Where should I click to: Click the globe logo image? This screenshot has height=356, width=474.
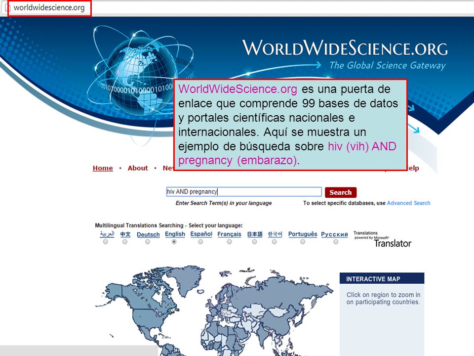coord(141,76)
